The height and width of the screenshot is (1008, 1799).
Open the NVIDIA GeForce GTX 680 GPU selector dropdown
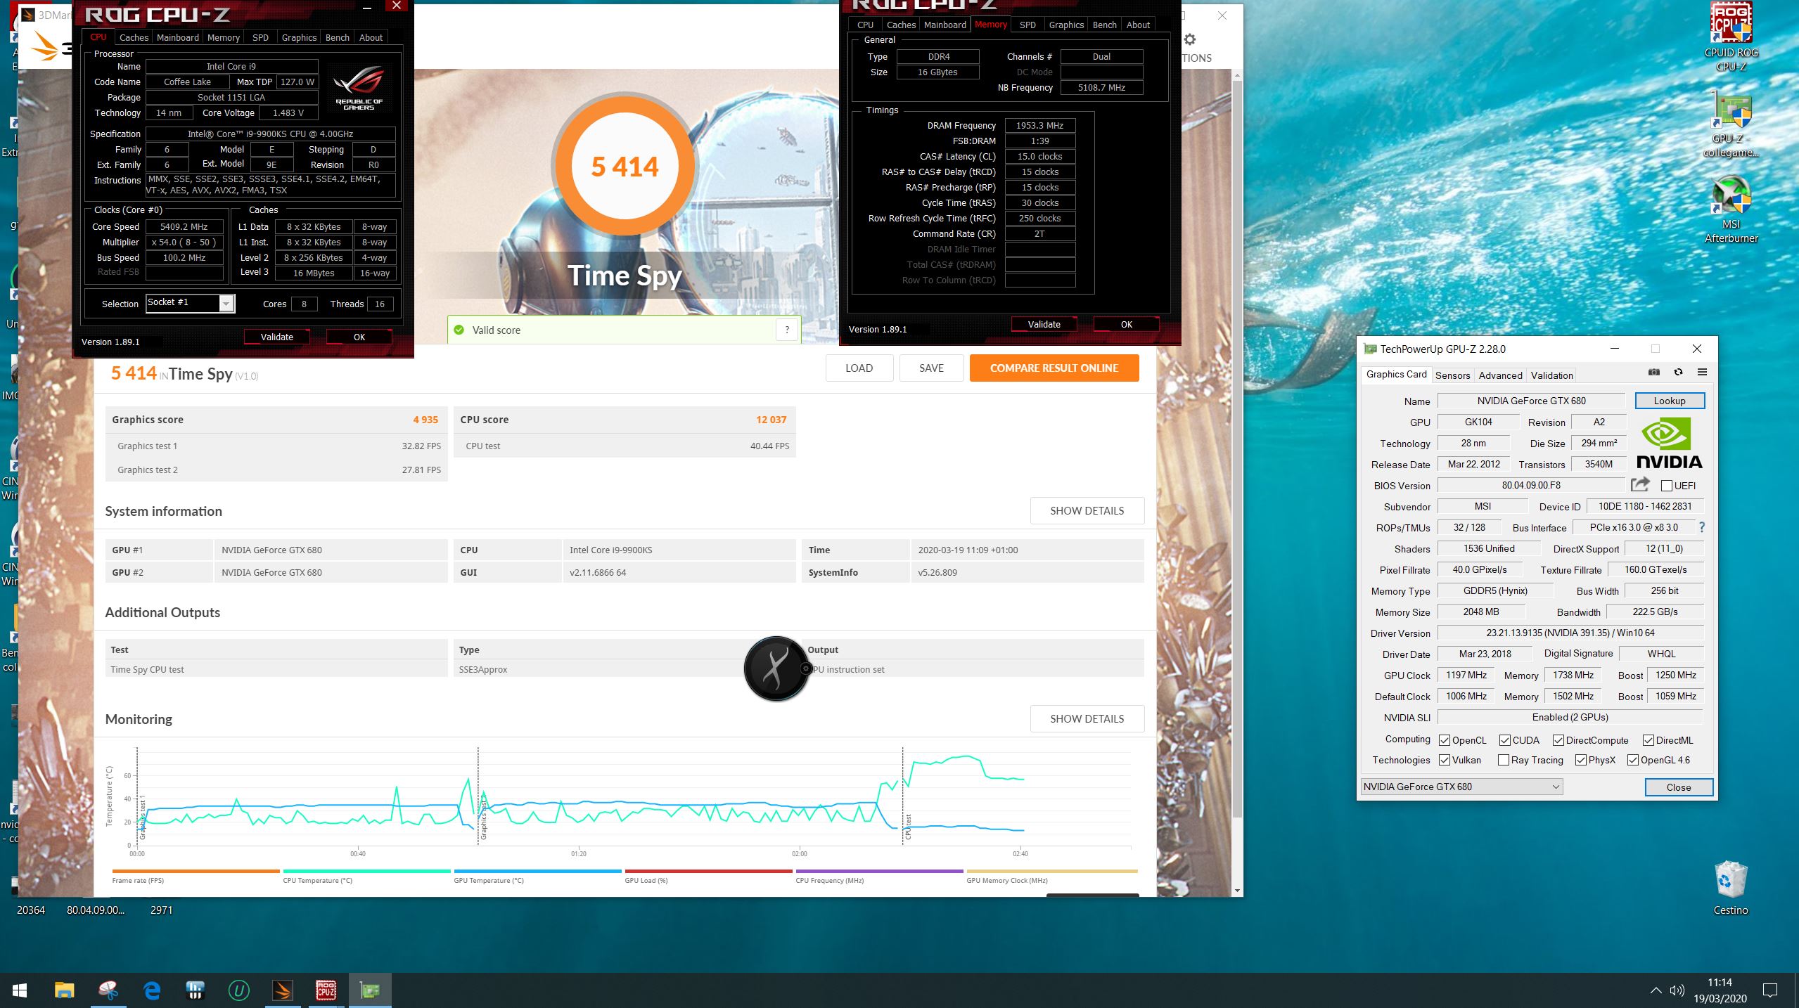1462,787
